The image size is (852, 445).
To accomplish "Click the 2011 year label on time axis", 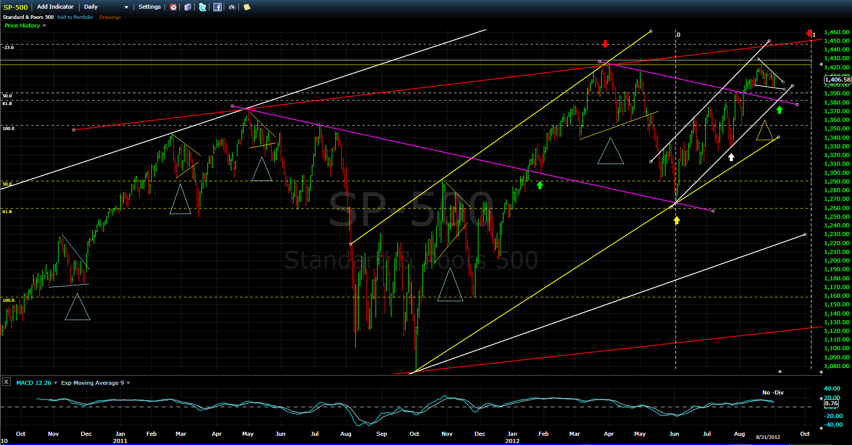I will [120, 441].
